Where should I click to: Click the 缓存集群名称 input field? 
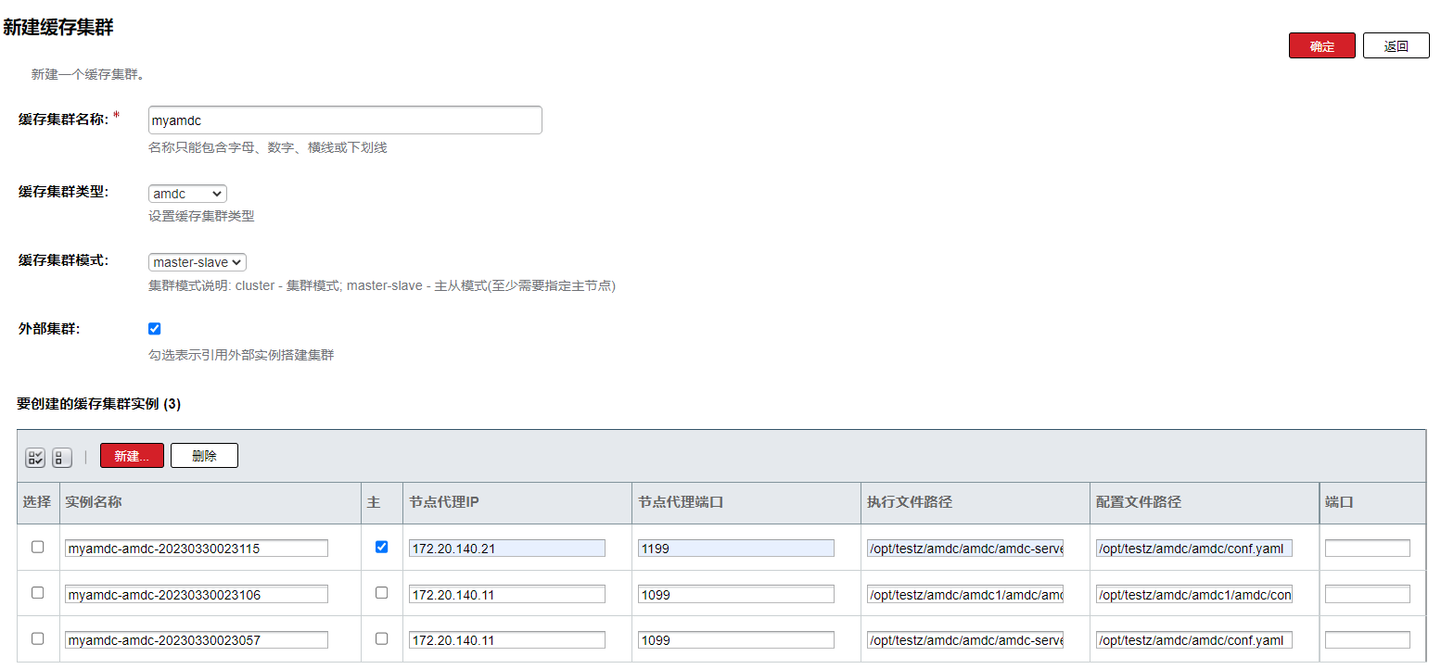(x=345, y=120)
